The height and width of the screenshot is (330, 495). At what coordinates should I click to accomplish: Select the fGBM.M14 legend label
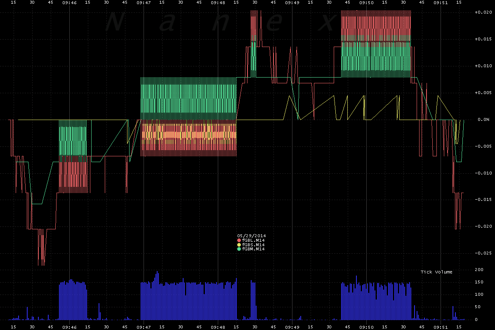(253, 249)
